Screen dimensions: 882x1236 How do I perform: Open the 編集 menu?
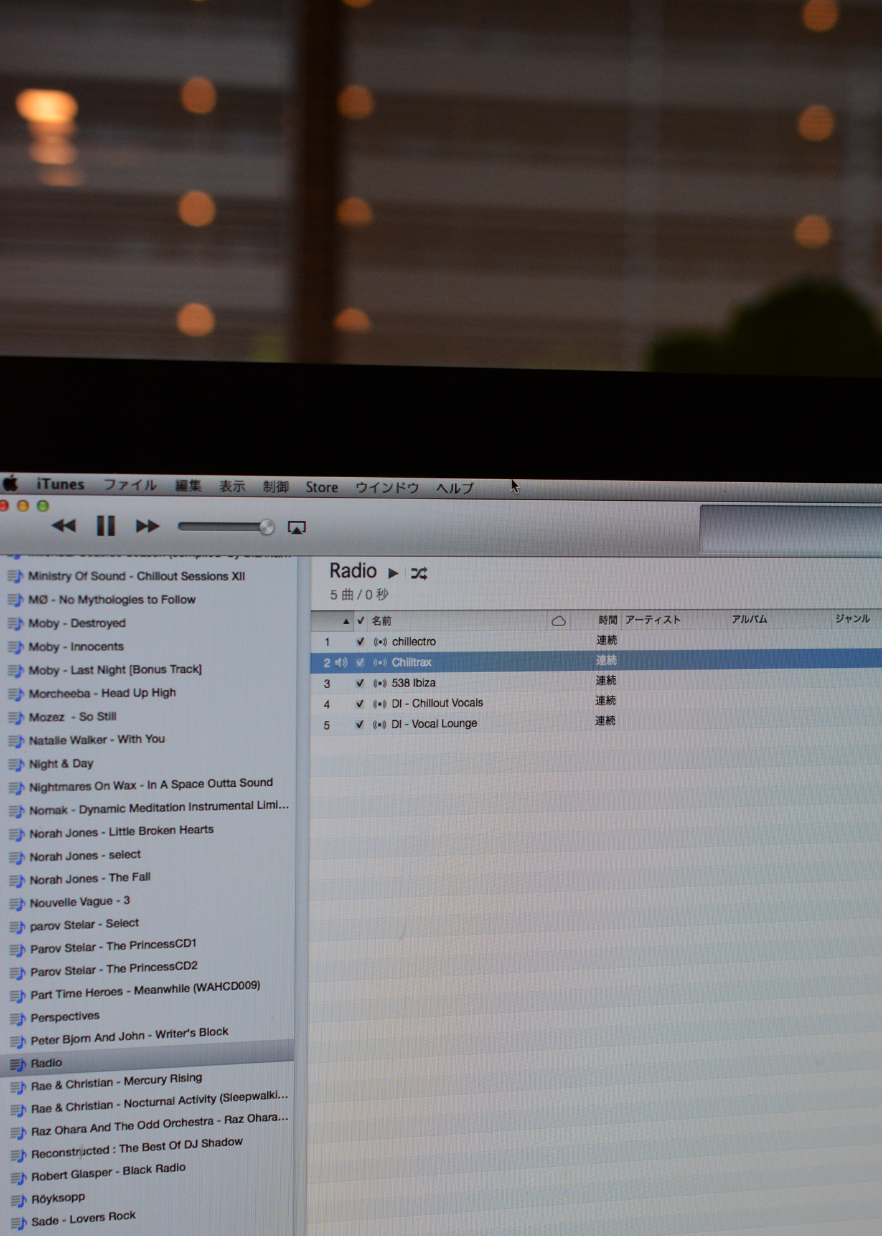click(x=188, y=485)
